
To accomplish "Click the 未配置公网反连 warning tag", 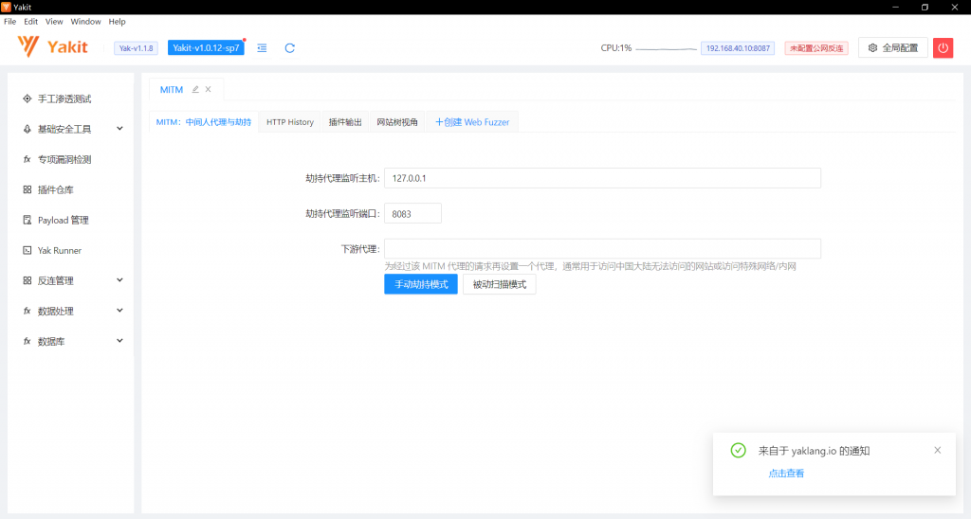I will click(816, 48).
